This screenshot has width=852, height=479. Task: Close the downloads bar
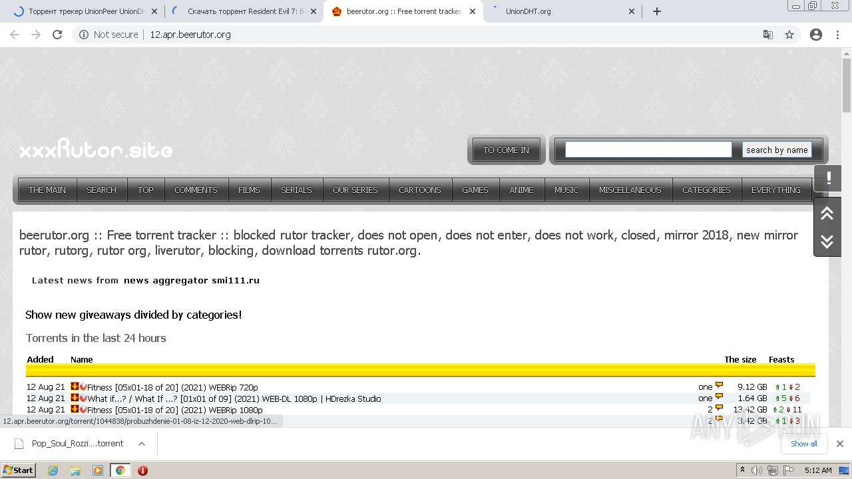coord(839,444)
